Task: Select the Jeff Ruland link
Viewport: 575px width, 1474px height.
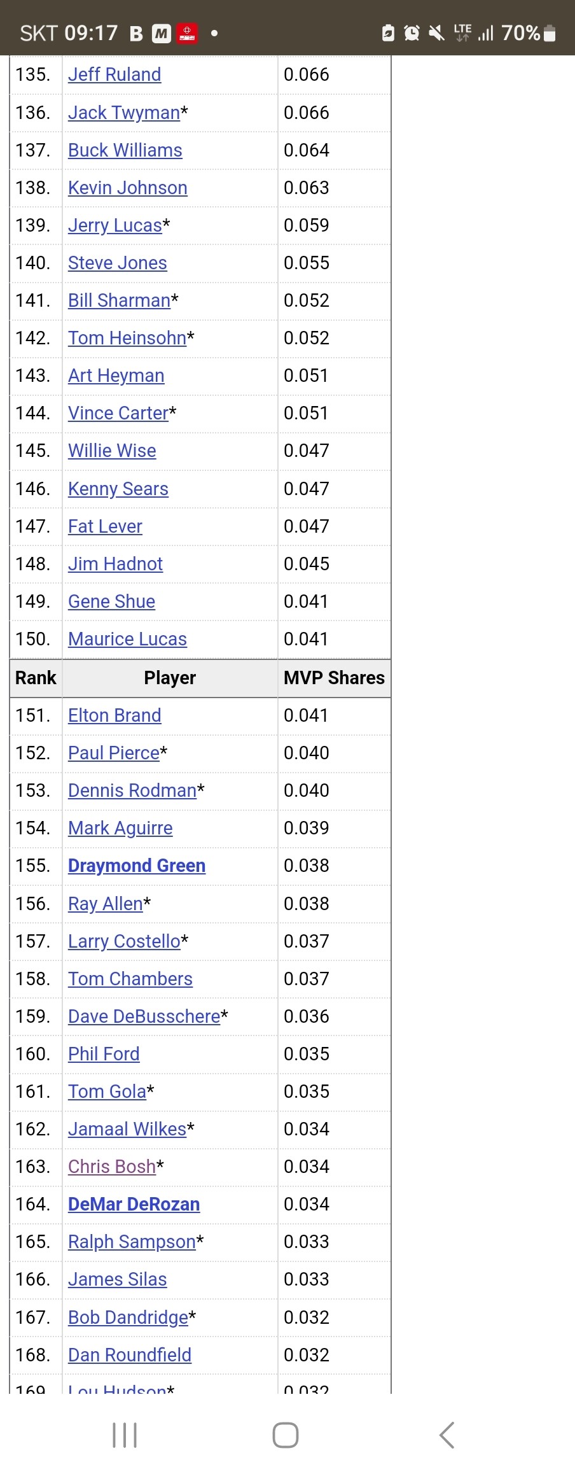Action: click(114, 74)
